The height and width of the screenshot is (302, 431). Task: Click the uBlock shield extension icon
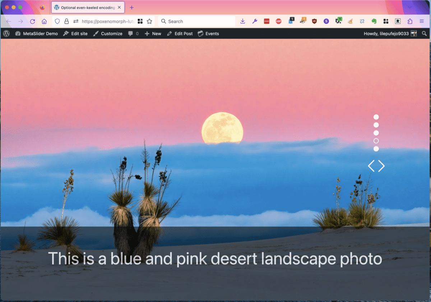tap(314, 21)
